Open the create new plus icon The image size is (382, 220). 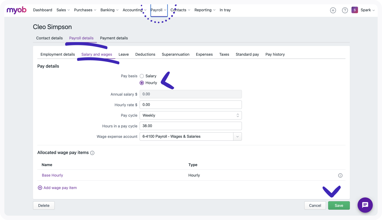point(333,10)
